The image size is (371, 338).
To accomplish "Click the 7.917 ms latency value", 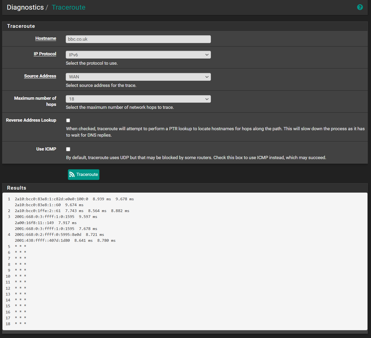I will [x=67, y=223].
